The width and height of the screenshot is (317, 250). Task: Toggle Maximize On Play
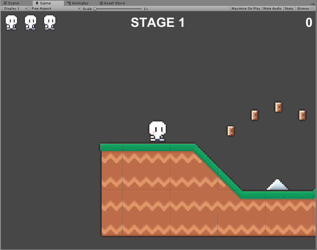click(246, 9)
